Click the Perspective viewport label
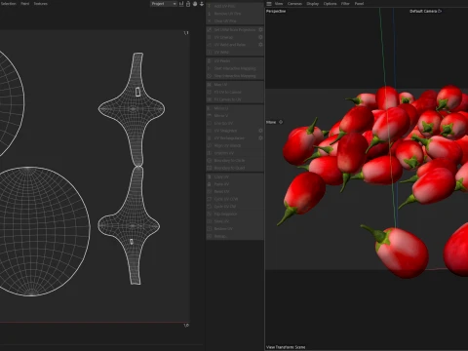Screen dimensions: 468x351 click(x=276, y=11)
